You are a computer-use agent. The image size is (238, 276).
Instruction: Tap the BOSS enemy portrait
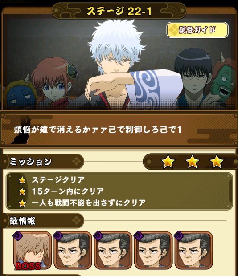(33, 251)
